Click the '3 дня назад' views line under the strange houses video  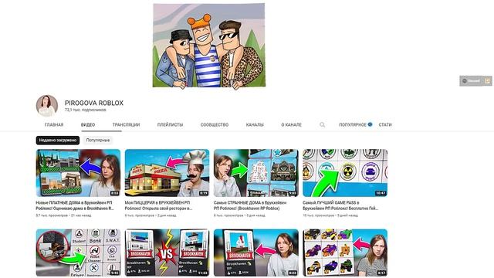pyautogui.click(x=239, y=215)
